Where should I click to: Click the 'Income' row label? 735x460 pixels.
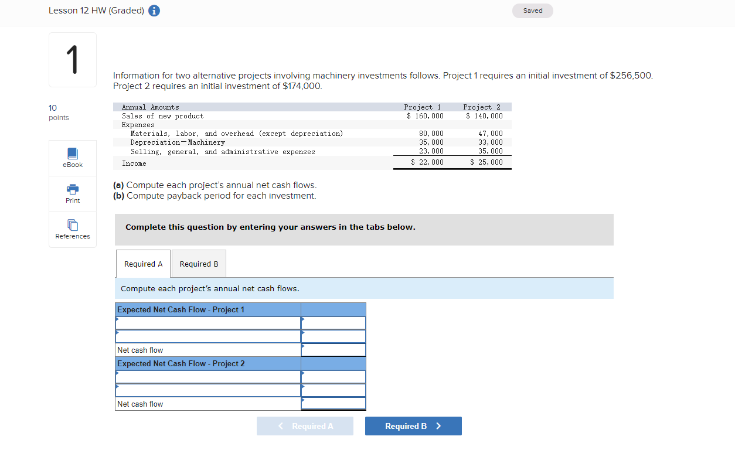134,163
